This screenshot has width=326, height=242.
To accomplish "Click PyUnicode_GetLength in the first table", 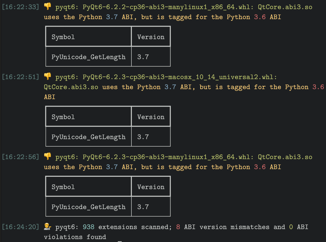I will (x=89, y=57).
